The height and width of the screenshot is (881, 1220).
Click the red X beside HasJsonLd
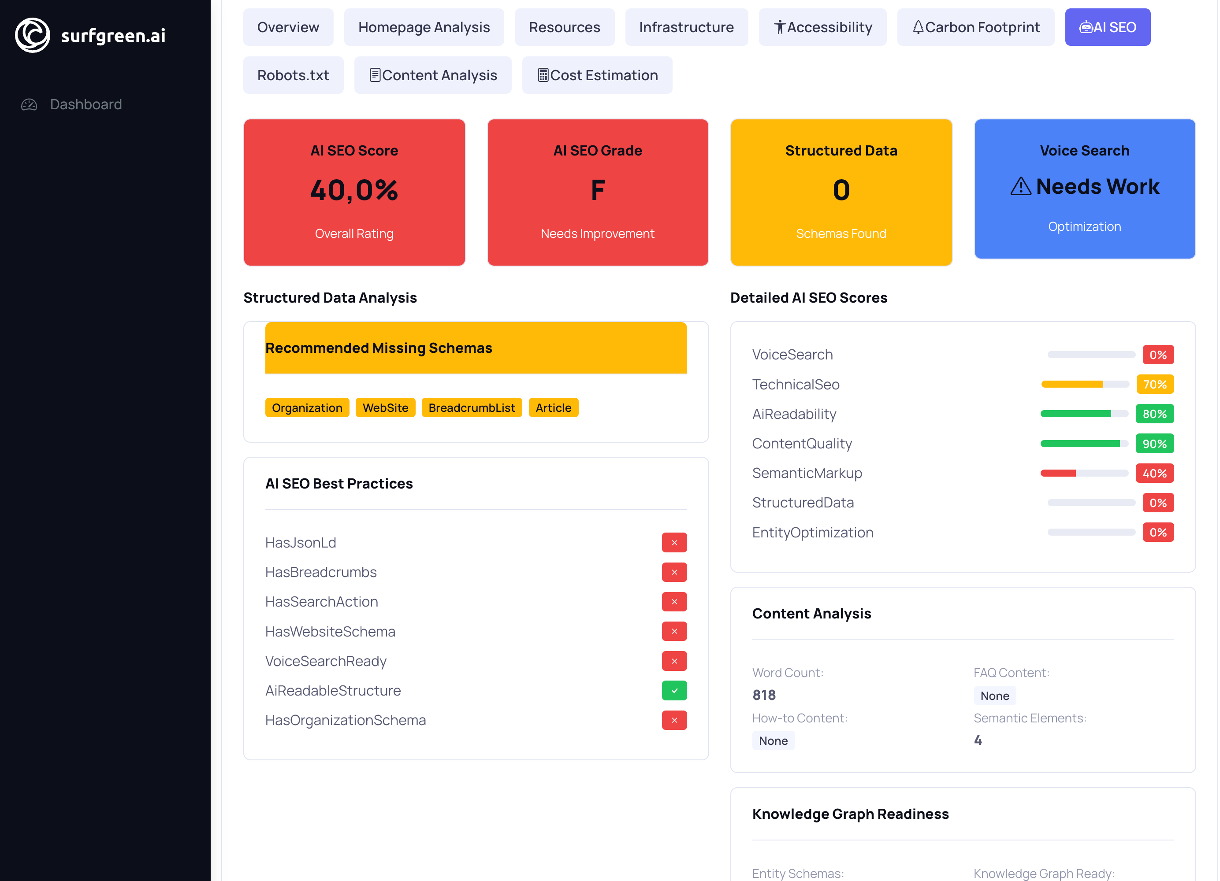674,543
